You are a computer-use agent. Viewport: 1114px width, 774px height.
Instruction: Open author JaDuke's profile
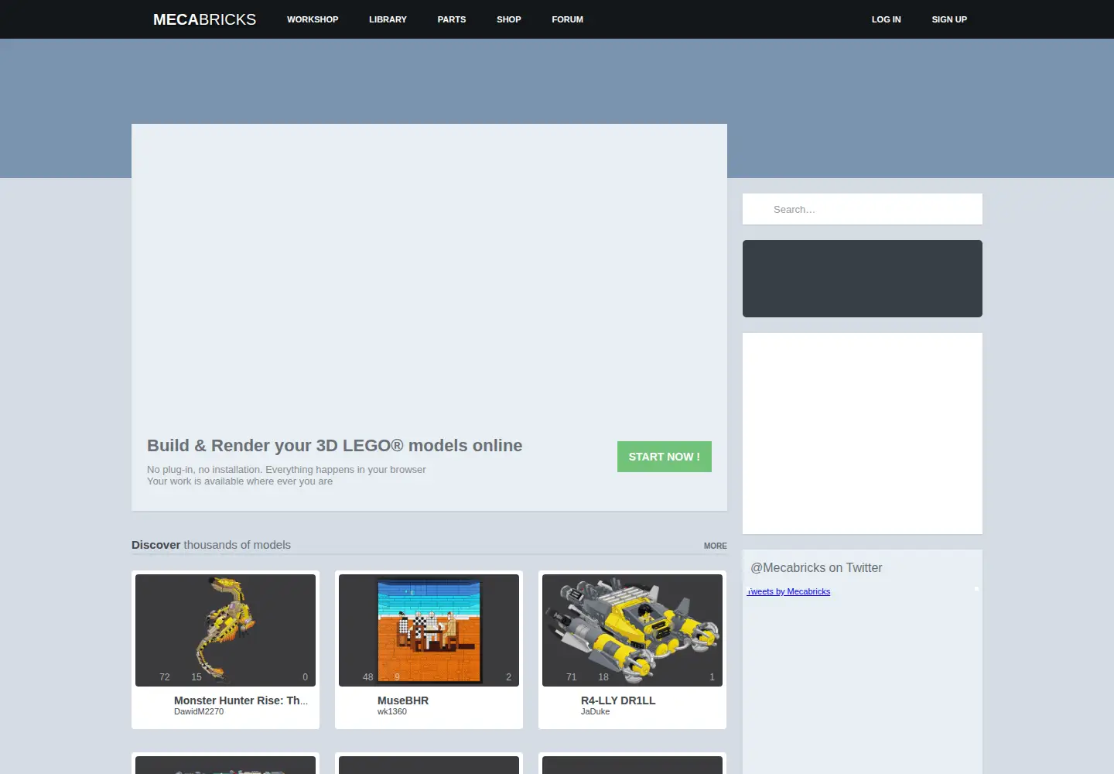595,711
